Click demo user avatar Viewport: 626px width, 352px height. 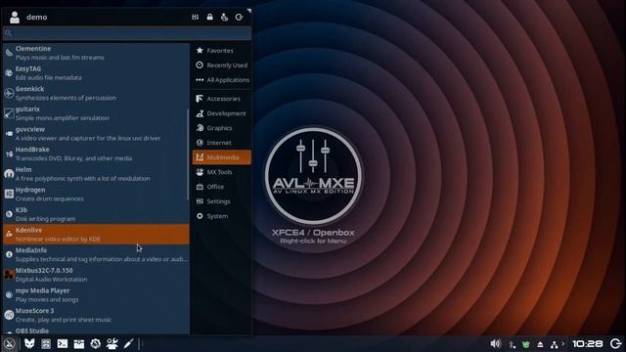(x=15, y=18)
